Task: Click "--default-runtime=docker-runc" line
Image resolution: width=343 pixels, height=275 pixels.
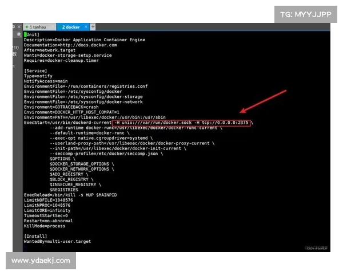Action: coord(90,133)
